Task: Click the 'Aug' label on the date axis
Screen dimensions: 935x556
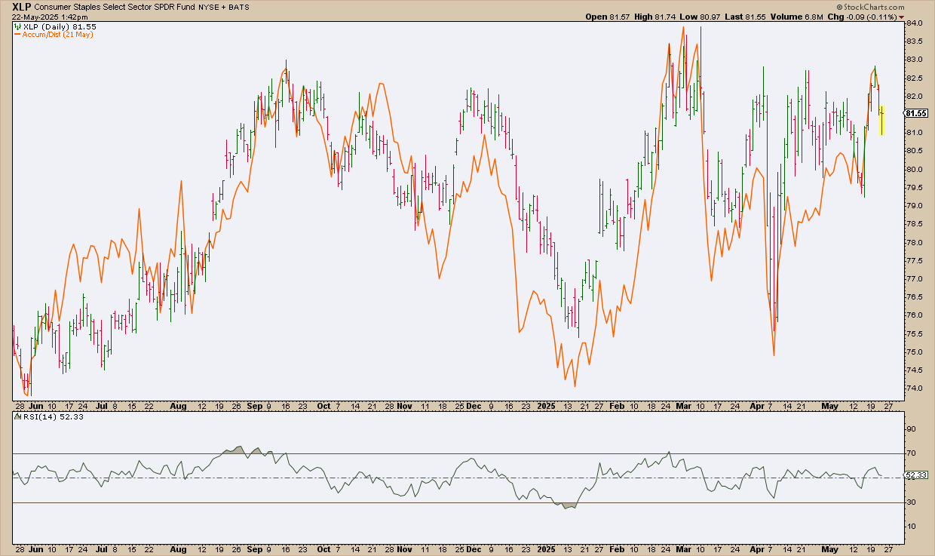Action: click(179, 406)
